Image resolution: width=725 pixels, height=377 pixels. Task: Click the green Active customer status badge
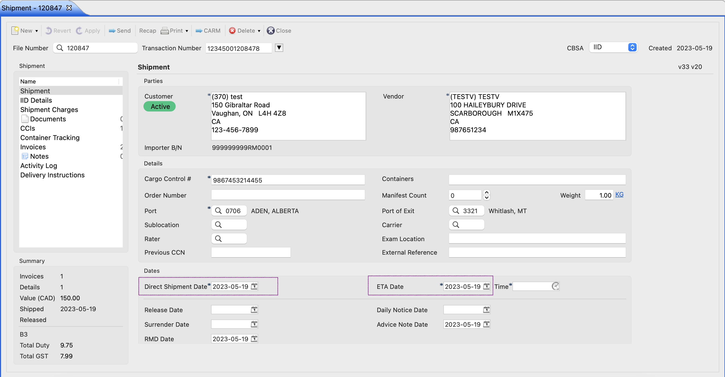(160, 107)
